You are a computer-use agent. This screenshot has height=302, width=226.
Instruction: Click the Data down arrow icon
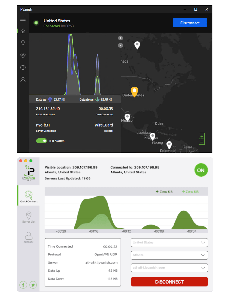pos(97,99)
